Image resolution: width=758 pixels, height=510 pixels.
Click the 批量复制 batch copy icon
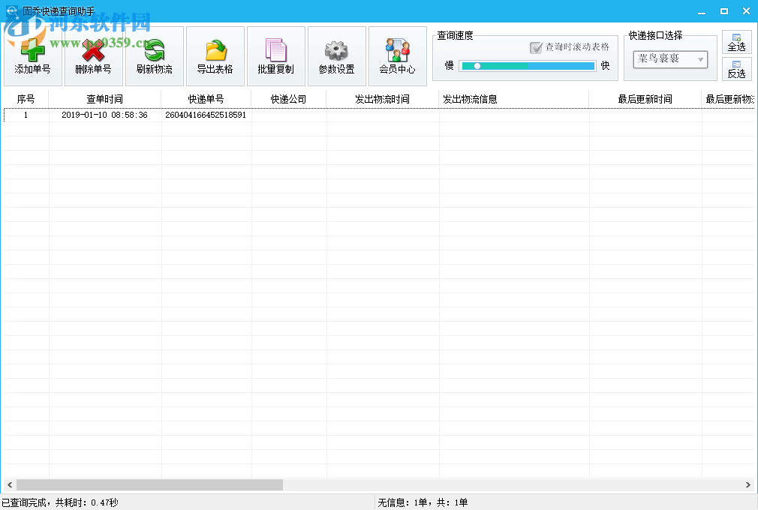click(275, 55)
